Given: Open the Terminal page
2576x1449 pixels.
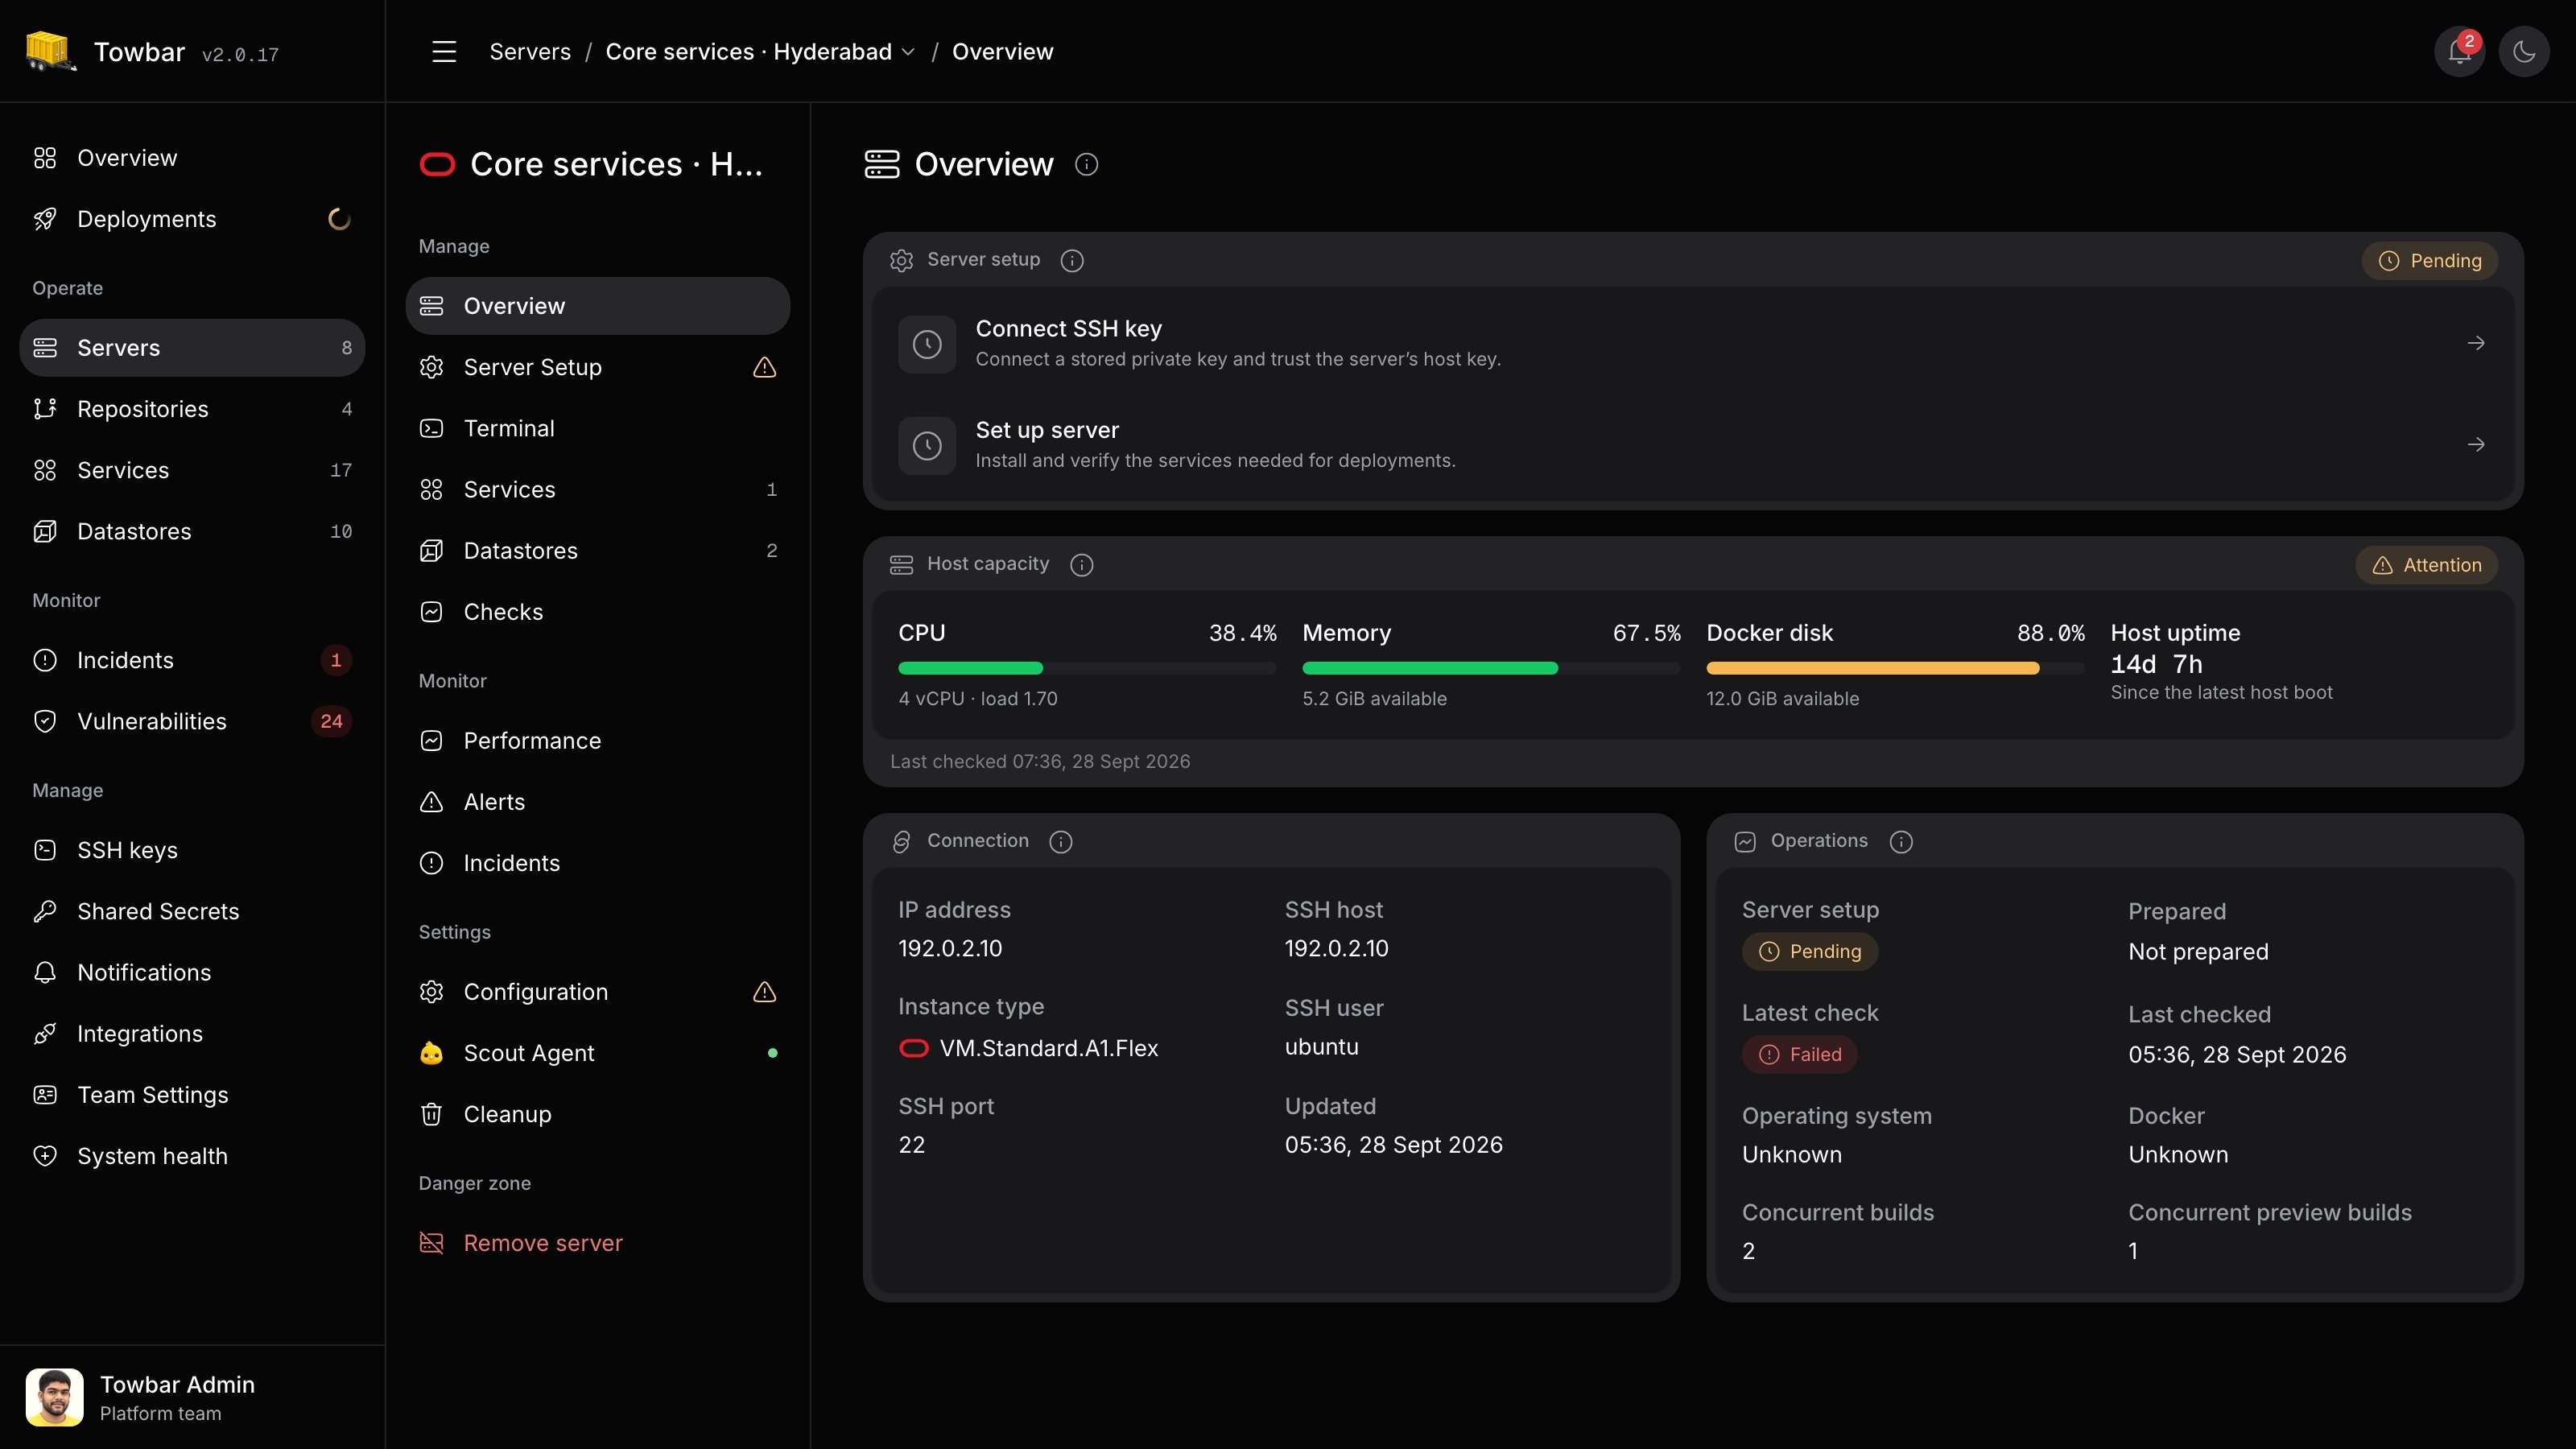Looking at the screenshot, I should click(597, 428).
